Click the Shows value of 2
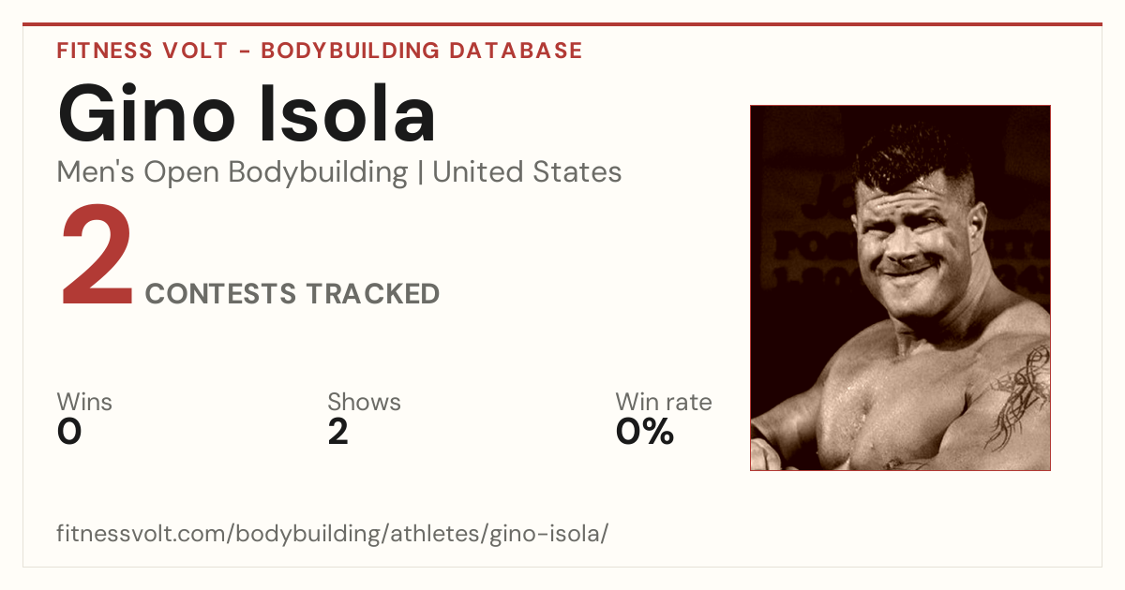The image size is (1125, 590). click(338, 432)
